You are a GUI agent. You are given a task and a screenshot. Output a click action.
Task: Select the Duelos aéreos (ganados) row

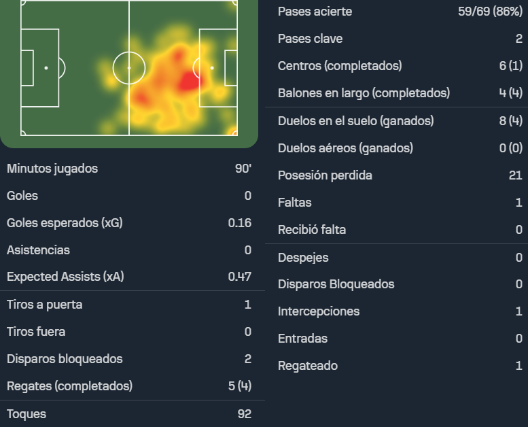click(x=397, y=148)
